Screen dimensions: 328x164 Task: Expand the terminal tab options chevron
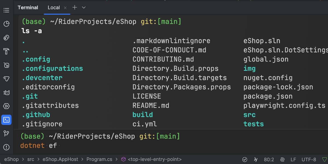pos(84,8)
